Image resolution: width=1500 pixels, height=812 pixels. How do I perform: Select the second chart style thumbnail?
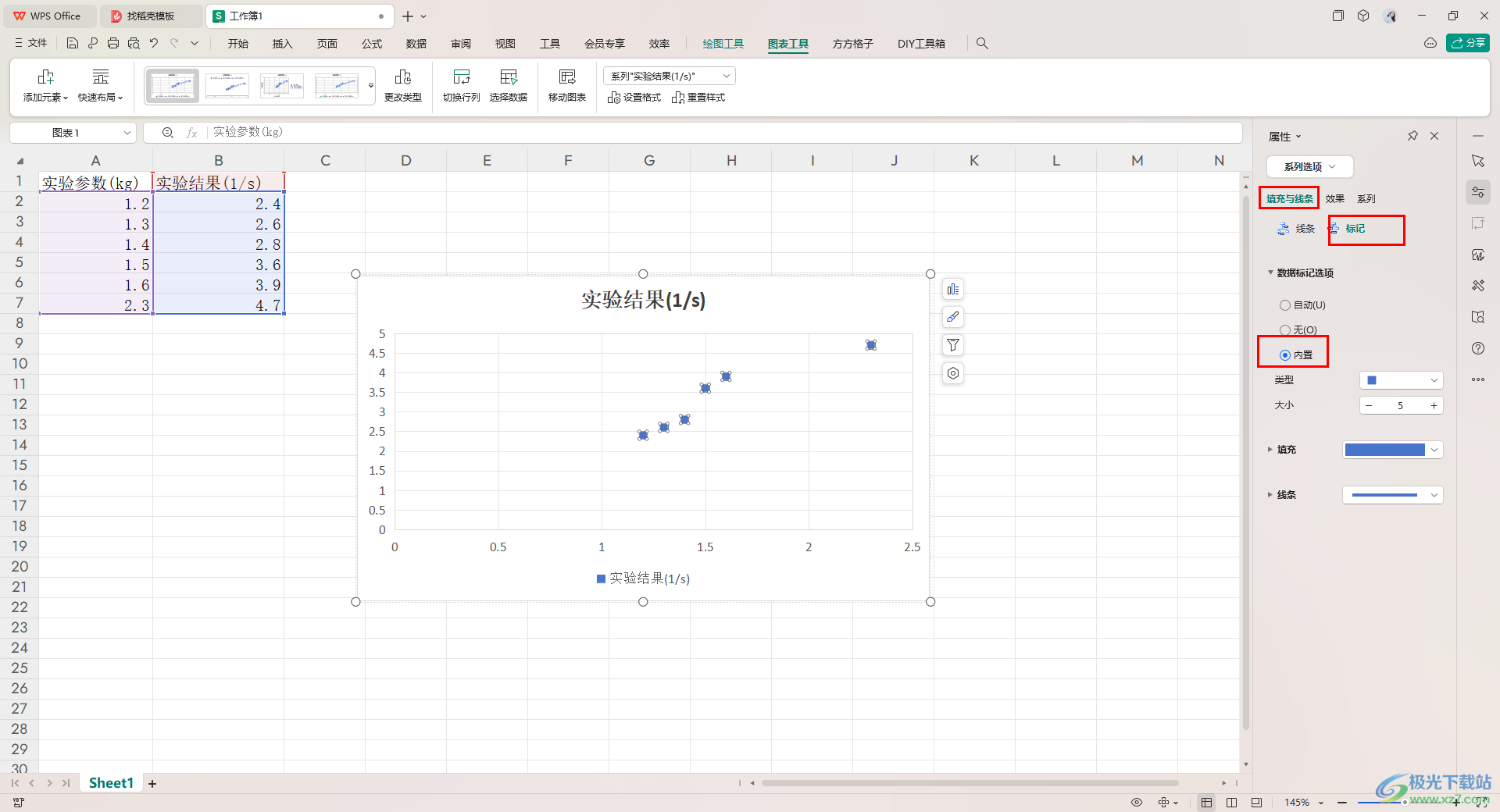click(x=227, y=86)
